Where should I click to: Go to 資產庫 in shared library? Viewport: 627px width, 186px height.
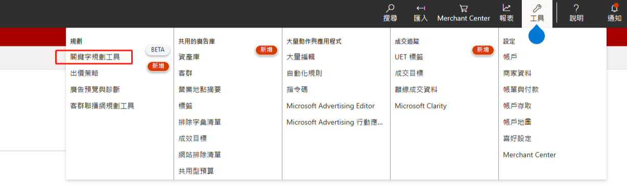coord(189,57)
